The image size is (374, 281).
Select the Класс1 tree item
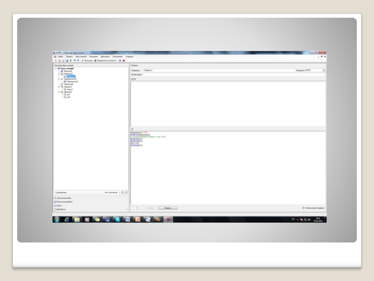click(x=70, y=89)
